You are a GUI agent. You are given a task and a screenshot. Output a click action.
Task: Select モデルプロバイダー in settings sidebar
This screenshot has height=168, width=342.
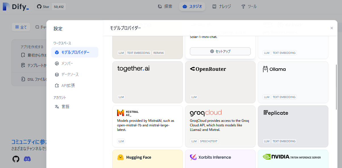point(75,52)
